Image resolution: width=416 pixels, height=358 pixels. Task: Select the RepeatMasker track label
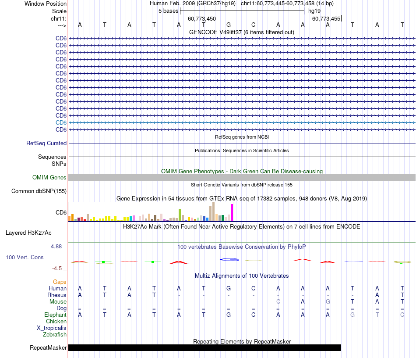click(x=48, y=347)
